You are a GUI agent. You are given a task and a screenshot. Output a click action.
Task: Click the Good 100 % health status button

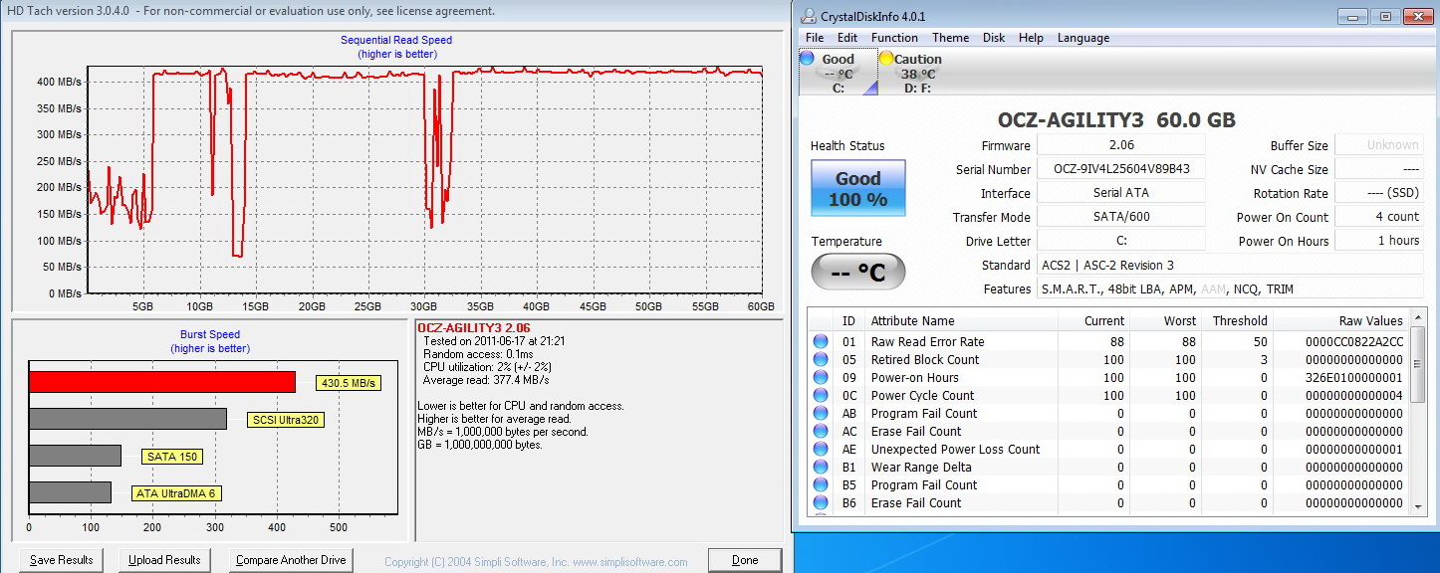click(858, 188)
